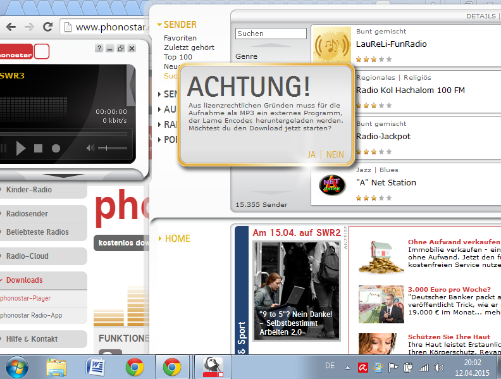Click the LauReLi-FunRadio station logo

tap(332, 45)
